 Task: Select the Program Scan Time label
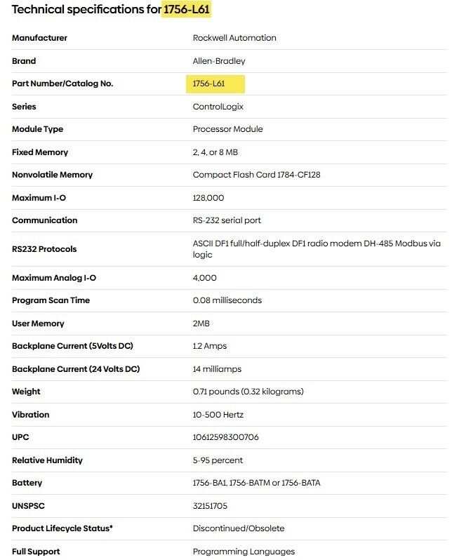pyautogui.click(x=51, y=300)
